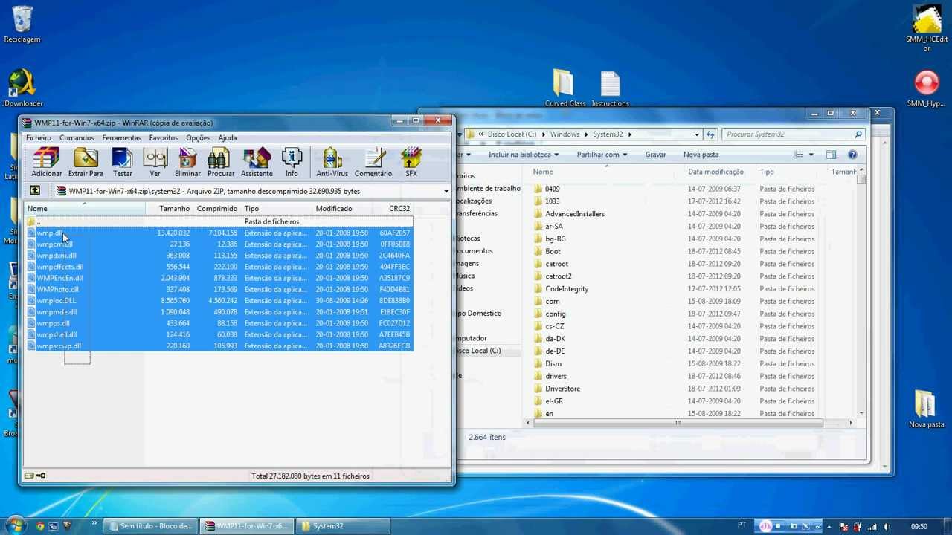
Task: Select the AdvancedInstallers folder in Explorer
Action: (x=574, y=214)
